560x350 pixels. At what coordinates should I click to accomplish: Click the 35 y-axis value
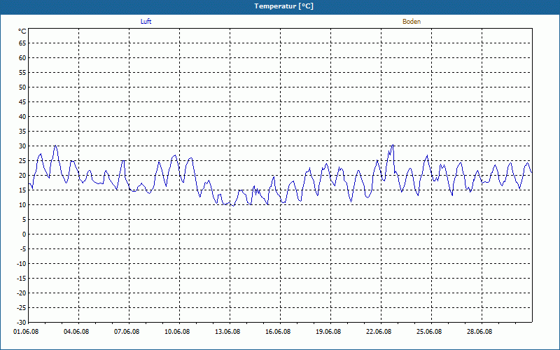pyautogui.click(x=22, y=132)
